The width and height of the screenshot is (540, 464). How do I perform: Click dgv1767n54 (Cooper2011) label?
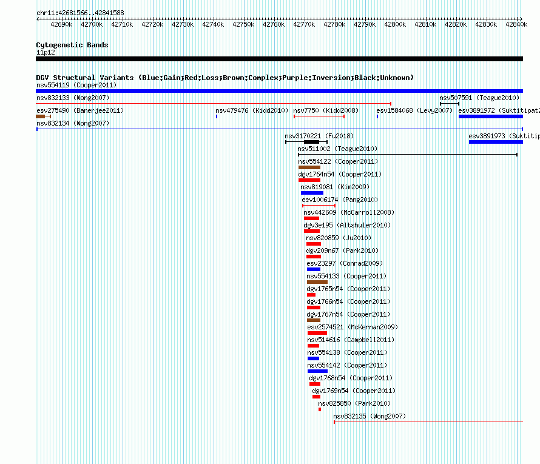pyautogui.click(x=348, y=314)
